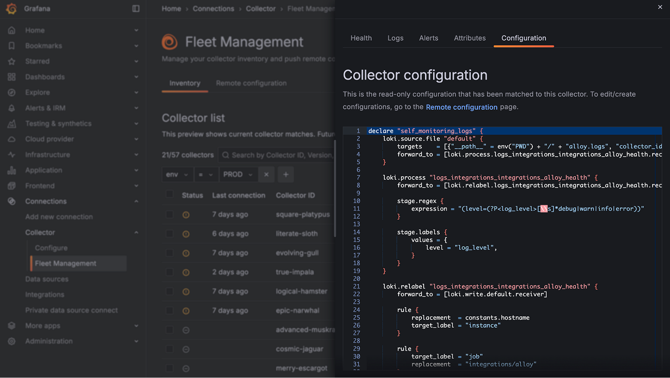670x378 pixels.
Task: Collapse the navigation sidebar via top panel icon
Action: coord(135,8)
